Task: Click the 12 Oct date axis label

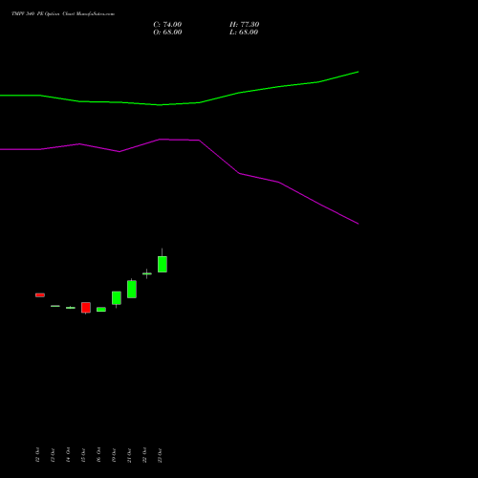Action: 37,455
